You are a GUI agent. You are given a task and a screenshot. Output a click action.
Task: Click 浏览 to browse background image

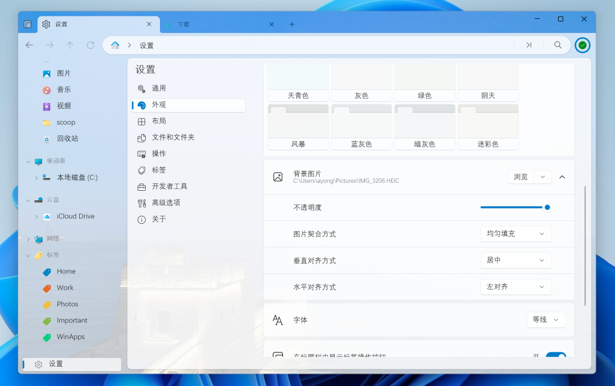coord(521,177)
